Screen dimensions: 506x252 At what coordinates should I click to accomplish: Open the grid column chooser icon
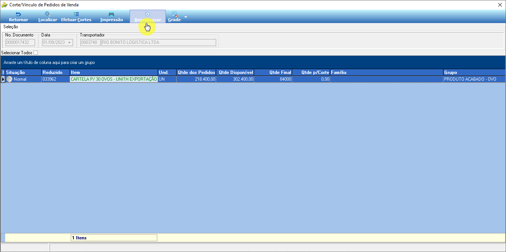click(3, 72)
